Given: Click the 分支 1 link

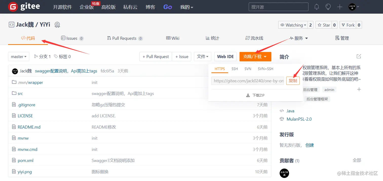Looking at the screenshot, I should point(42,57).
